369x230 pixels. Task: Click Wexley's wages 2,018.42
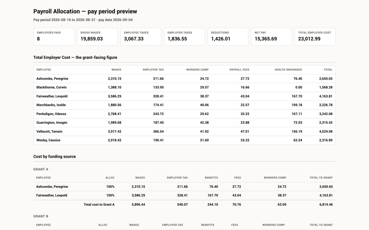pos(114,140)
